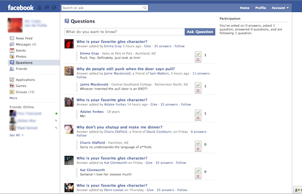Open Profile in top navigation
The width and height of the screenshot is (302, 194).
point(260,8)
